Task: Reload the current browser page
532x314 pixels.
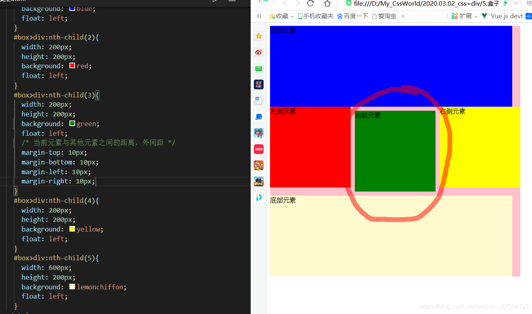Action: click(310, 3)
